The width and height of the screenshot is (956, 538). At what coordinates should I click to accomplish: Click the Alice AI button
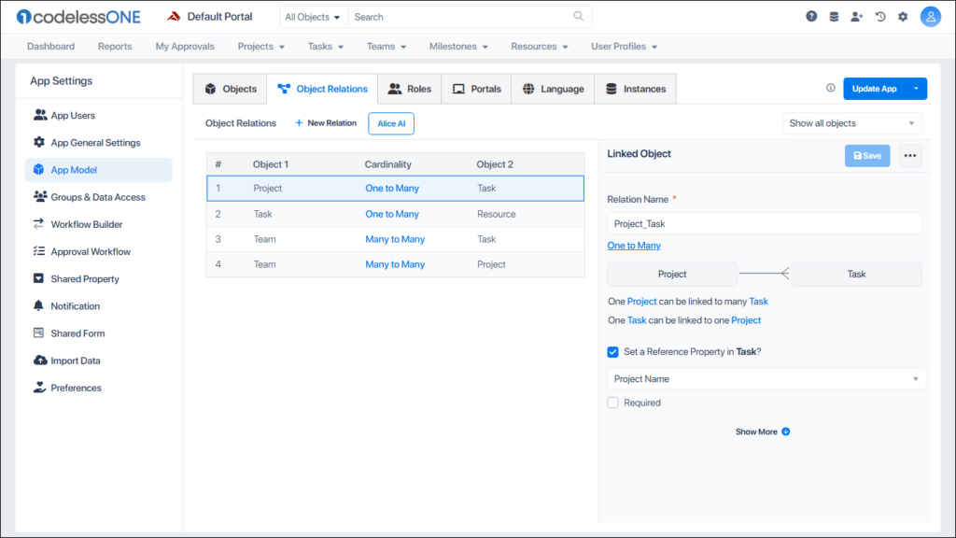point(391,123)
